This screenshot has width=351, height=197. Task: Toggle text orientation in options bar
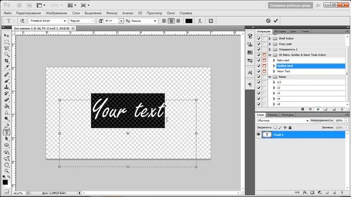coord(22,21)
